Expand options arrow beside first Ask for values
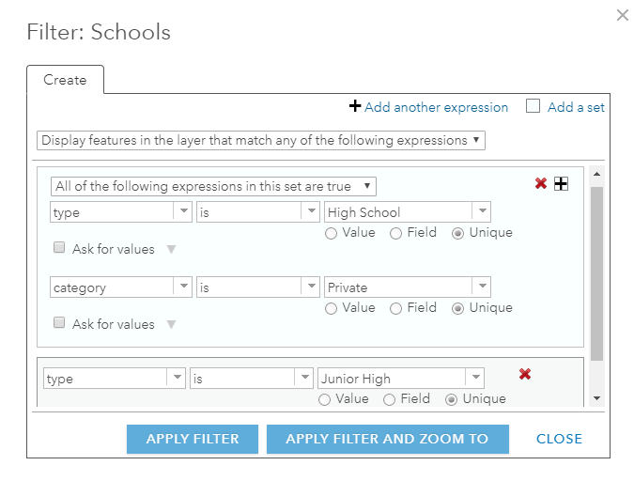634x481 pixels. click(171, 250)
